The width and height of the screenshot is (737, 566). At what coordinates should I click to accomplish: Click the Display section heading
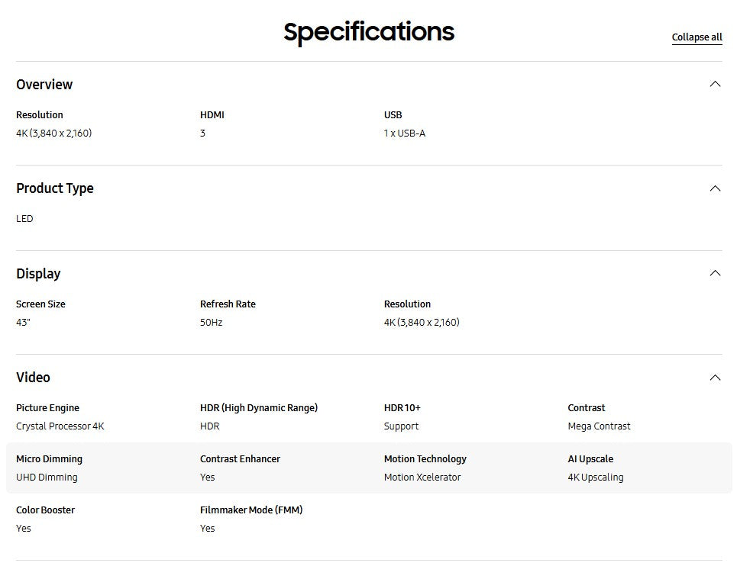[x=38, y=274]
